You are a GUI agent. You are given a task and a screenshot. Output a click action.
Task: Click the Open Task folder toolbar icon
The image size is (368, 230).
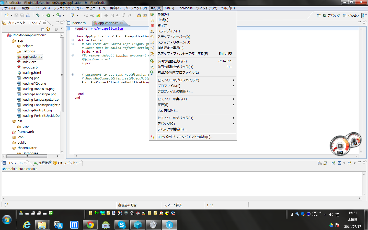coord(145,15)
